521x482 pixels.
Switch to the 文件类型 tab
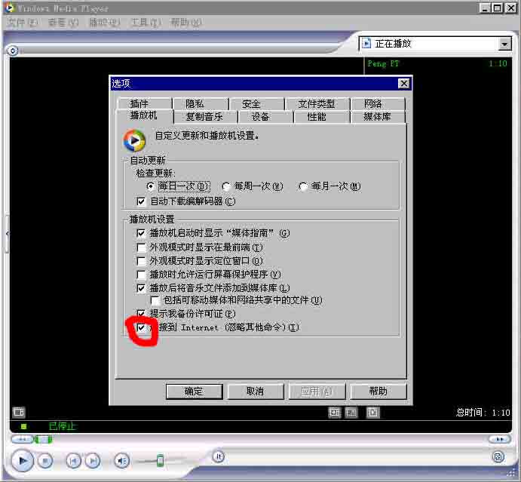click(316, 103)
